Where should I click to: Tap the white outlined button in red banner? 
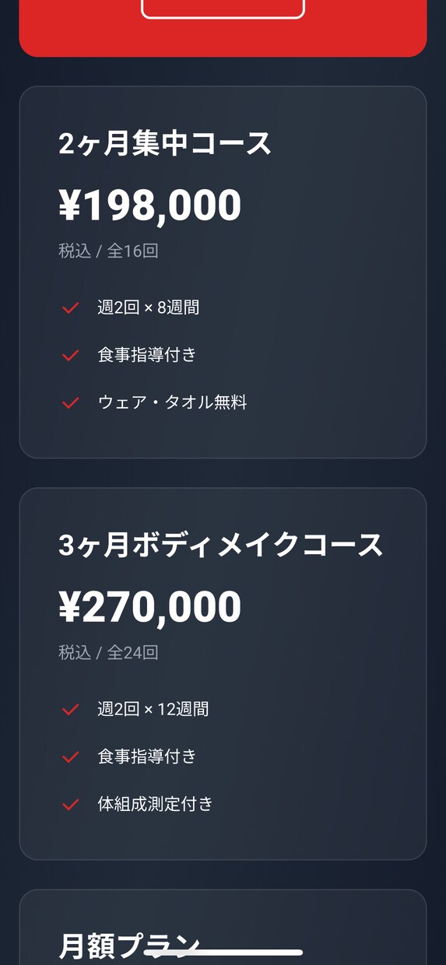(223, 8)
